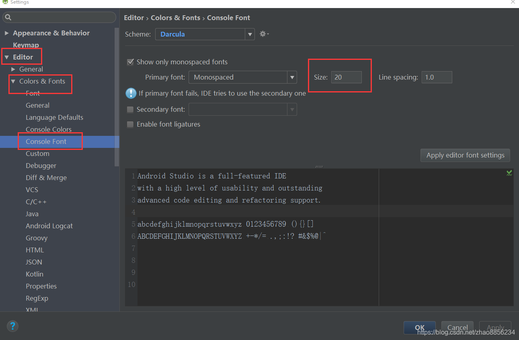The height and width of the screenshot is (340, 519).
Task: Click the lowercase alphabet preview line
Action: pyautogui.click(x=226, y=224)
